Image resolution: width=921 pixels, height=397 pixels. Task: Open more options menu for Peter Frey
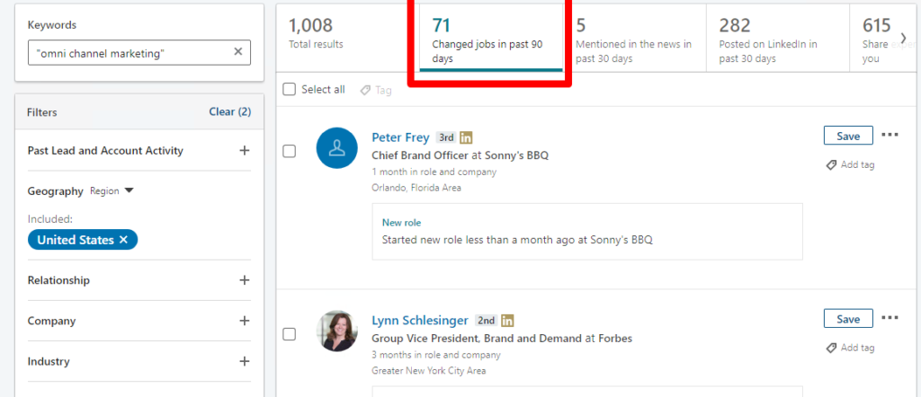(890, 135)
